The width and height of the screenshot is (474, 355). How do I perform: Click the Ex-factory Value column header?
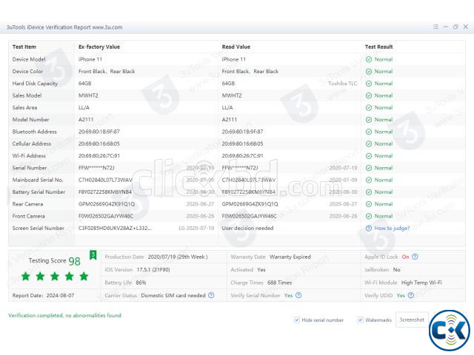(x=99, y=47)
